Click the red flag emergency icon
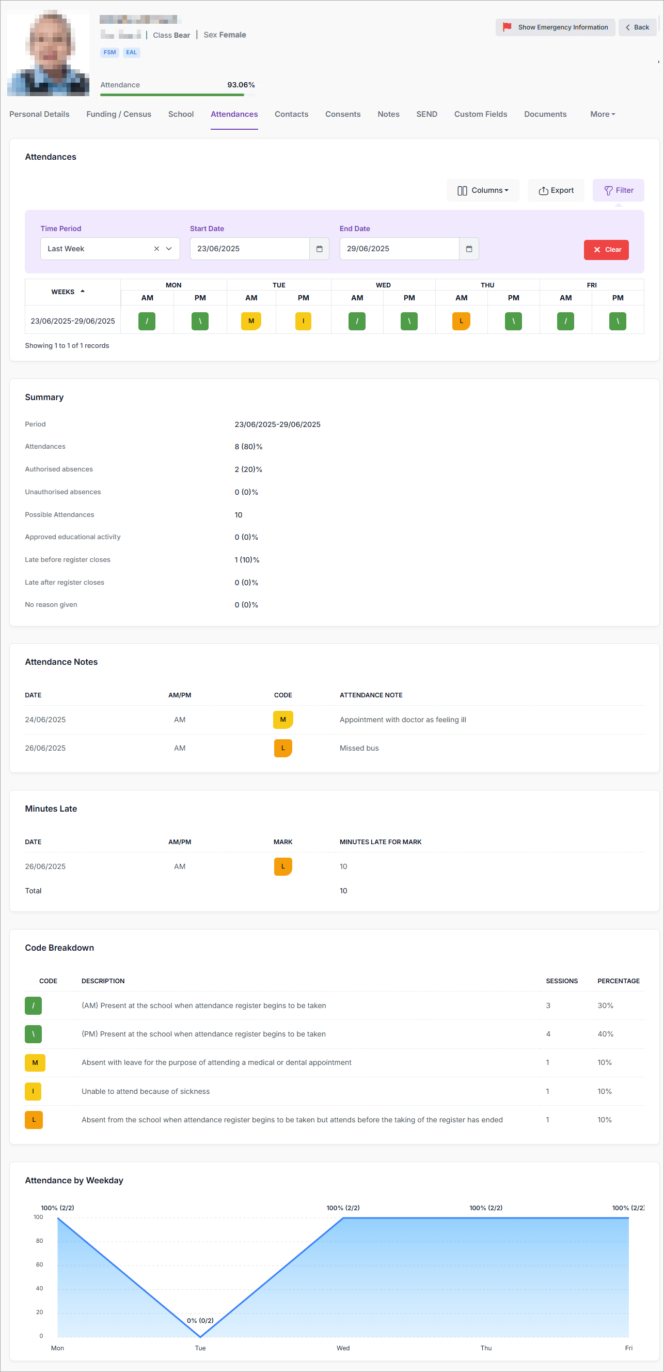664x1372 pixels. pyautogui.click(x=507, y=27)
